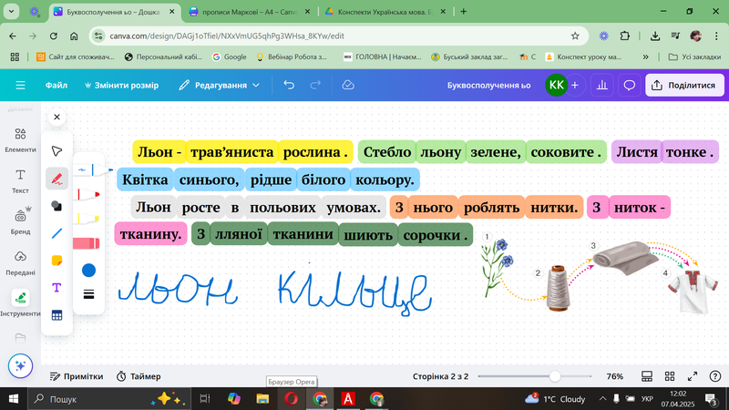
Task: Open Chrome three-dot menu
Action: 716,36
